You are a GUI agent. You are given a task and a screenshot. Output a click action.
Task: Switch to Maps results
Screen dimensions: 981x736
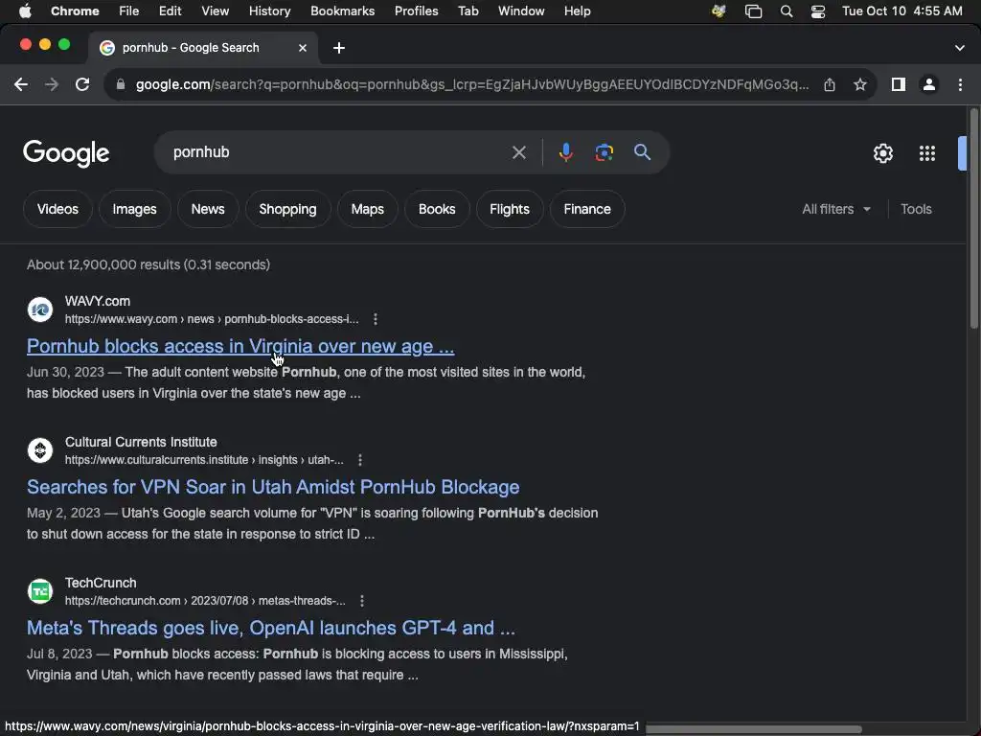tap(367, 209)
